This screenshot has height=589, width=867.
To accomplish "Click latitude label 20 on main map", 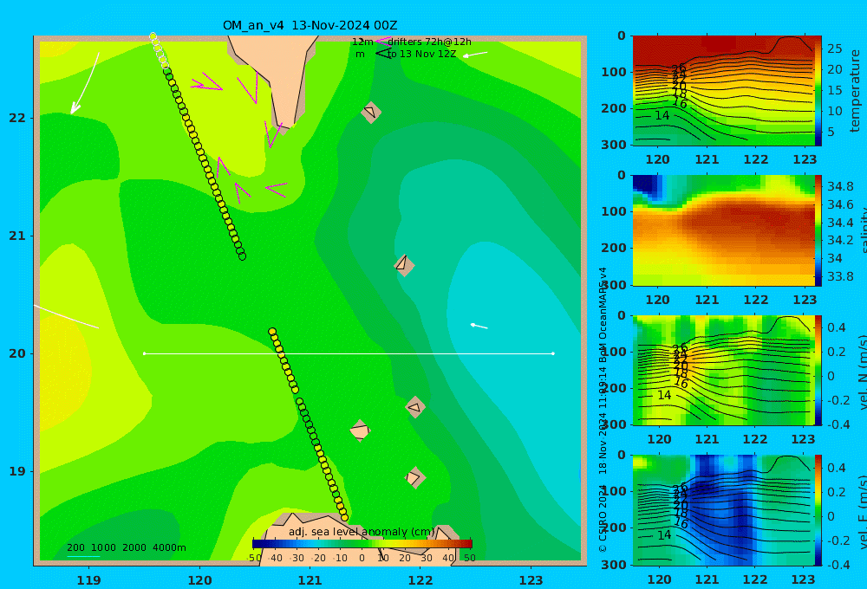I will (x=17, y=353).
